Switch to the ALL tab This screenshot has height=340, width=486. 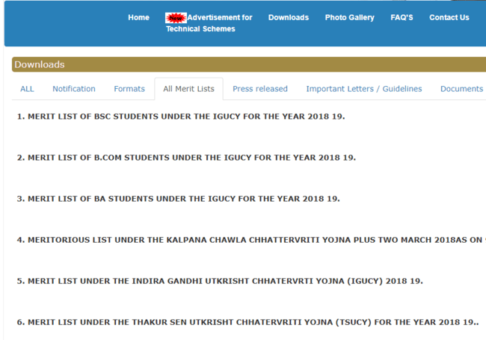tap(27, 89)
